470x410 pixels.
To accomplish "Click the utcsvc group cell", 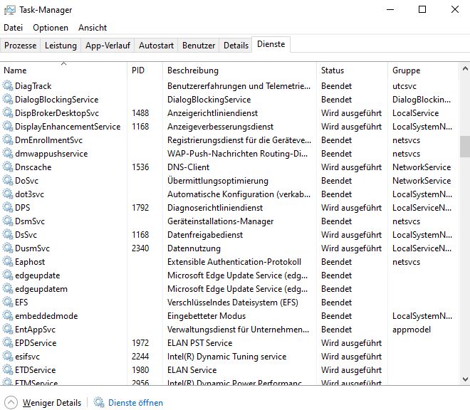I will (x=404, y=86).
